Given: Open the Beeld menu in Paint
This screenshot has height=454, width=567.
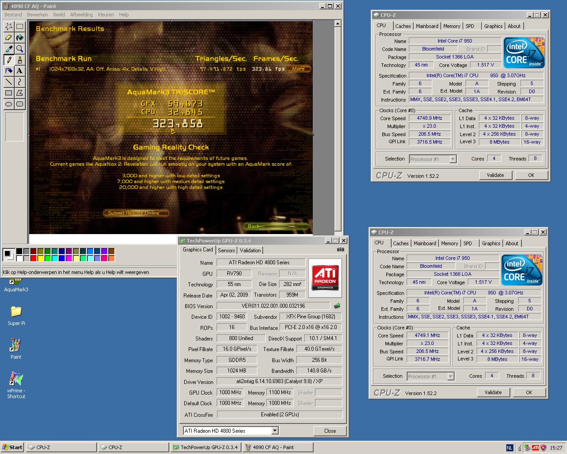Looking at the screenshot, I should pos(59,15).
